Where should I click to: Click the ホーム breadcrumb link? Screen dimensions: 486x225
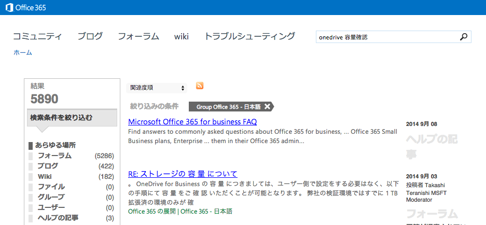point(23,52)
